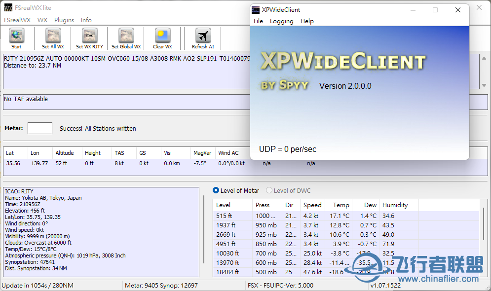The width and height of the screenshot is (491, 291).
Task: Click the Speed column header
Action: 312,205
